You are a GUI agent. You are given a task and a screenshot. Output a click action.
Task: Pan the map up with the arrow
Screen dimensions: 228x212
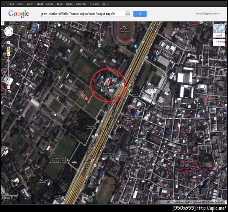tap(9, 28)
